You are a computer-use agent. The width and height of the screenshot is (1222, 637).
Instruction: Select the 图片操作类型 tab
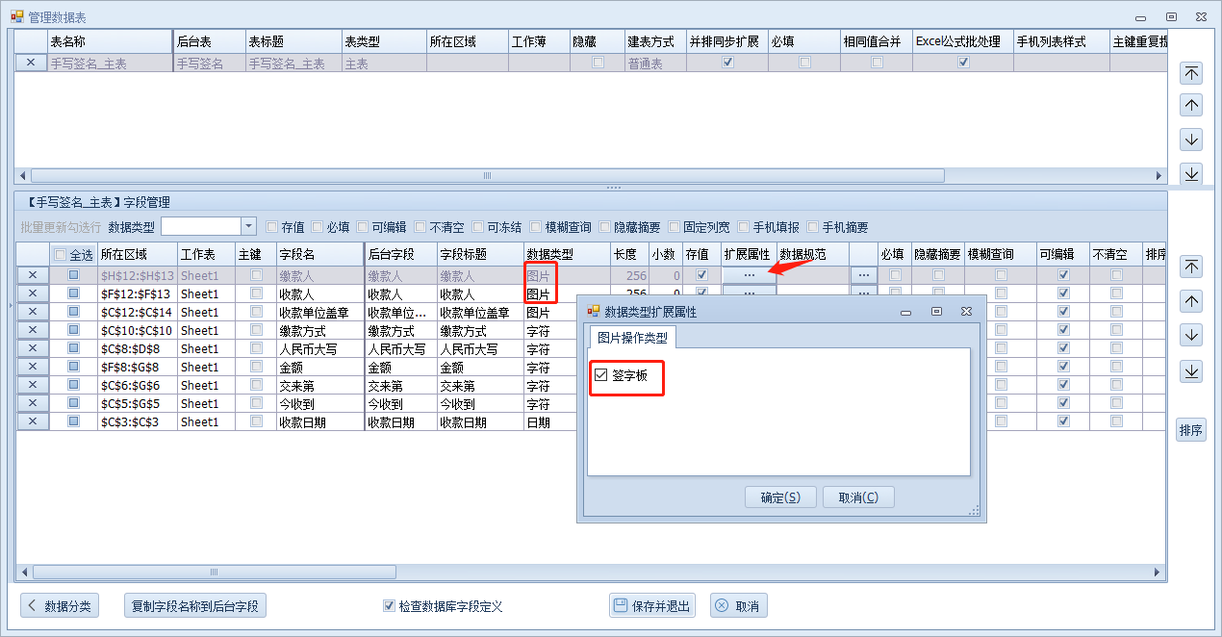tap(632, 338)
